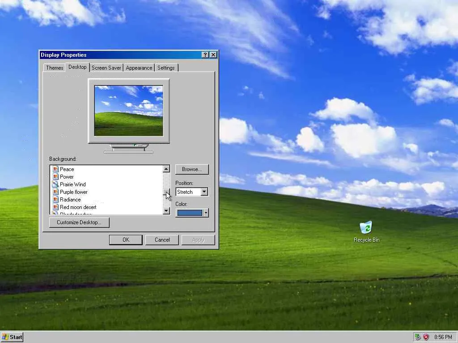Screen dimensions: 458x343
Task: Open the Start menu
Action: click(12, 337)
